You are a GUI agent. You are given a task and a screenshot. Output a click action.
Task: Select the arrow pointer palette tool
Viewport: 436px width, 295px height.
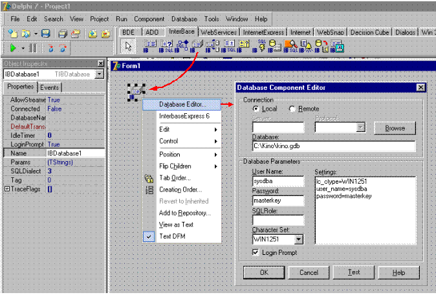point(128,47)
